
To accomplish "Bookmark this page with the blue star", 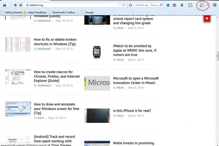I will 168,5.
